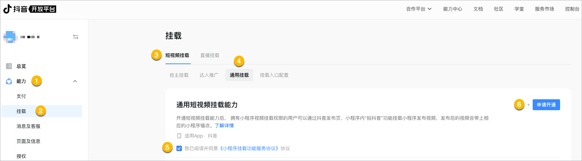Screen dimensions: 582x161
Task: Open 社区 in the top navigation
Action: (x=498, y=9)
